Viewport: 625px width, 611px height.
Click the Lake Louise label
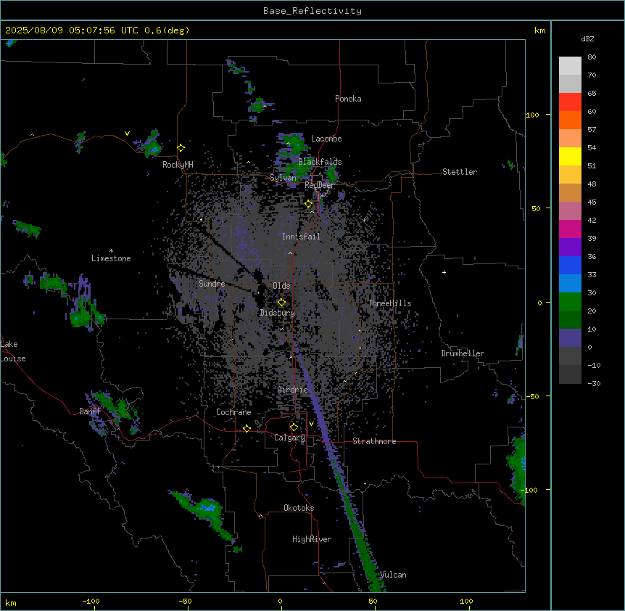point(13,351)
